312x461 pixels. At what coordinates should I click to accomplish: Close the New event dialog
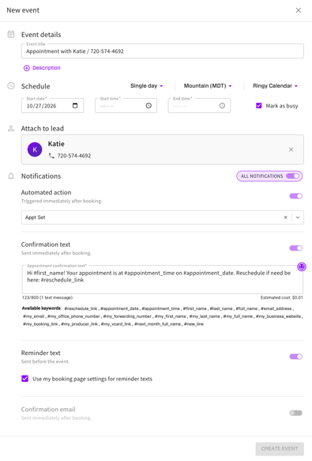[299, 10]
